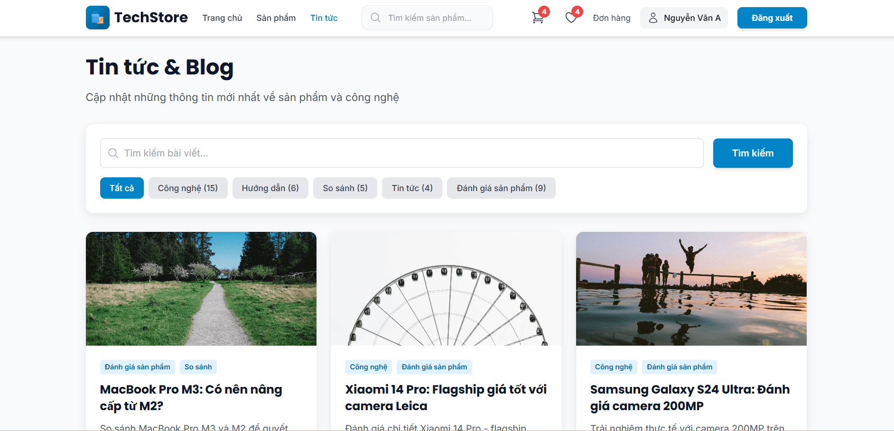Open Nguyễn Văn A account
The height and width of the screenshot is (431, 894).
(x=684, y=18)
